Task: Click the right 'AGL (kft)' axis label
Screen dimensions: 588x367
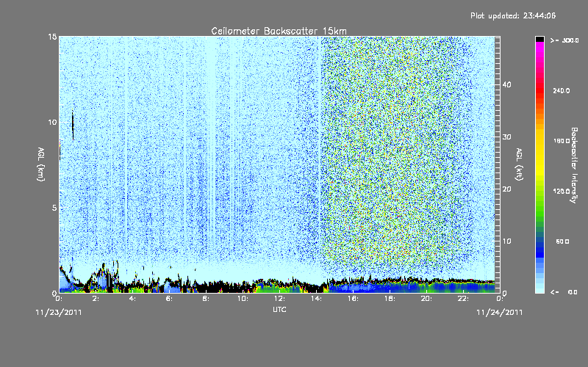Action: tap(519, 164)
